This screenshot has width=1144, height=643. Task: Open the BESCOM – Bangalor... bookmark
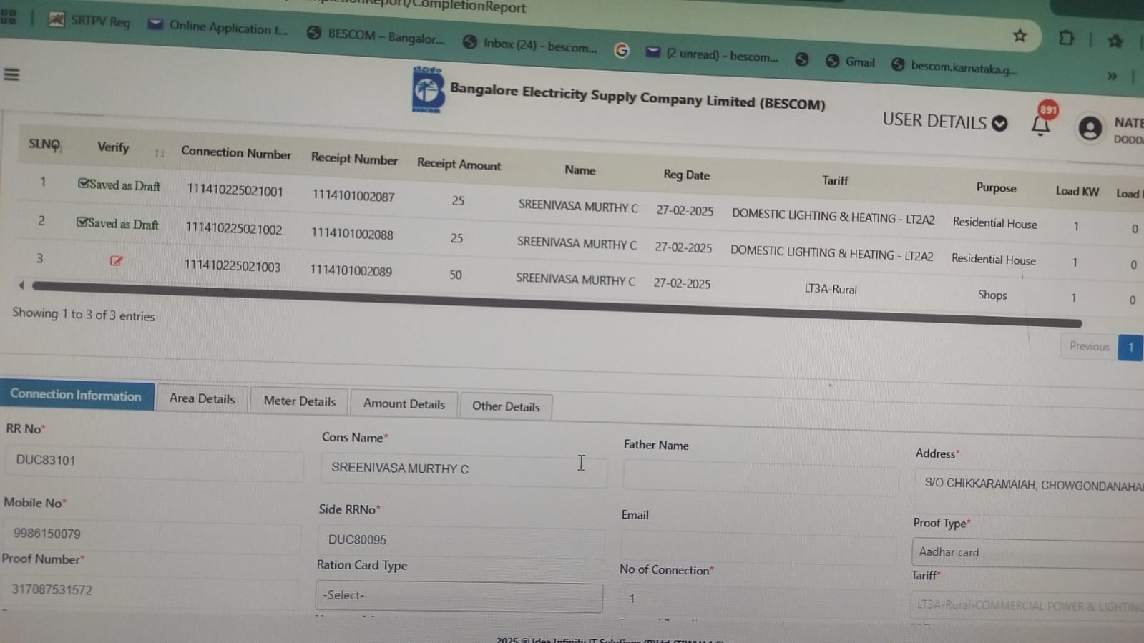376,36
